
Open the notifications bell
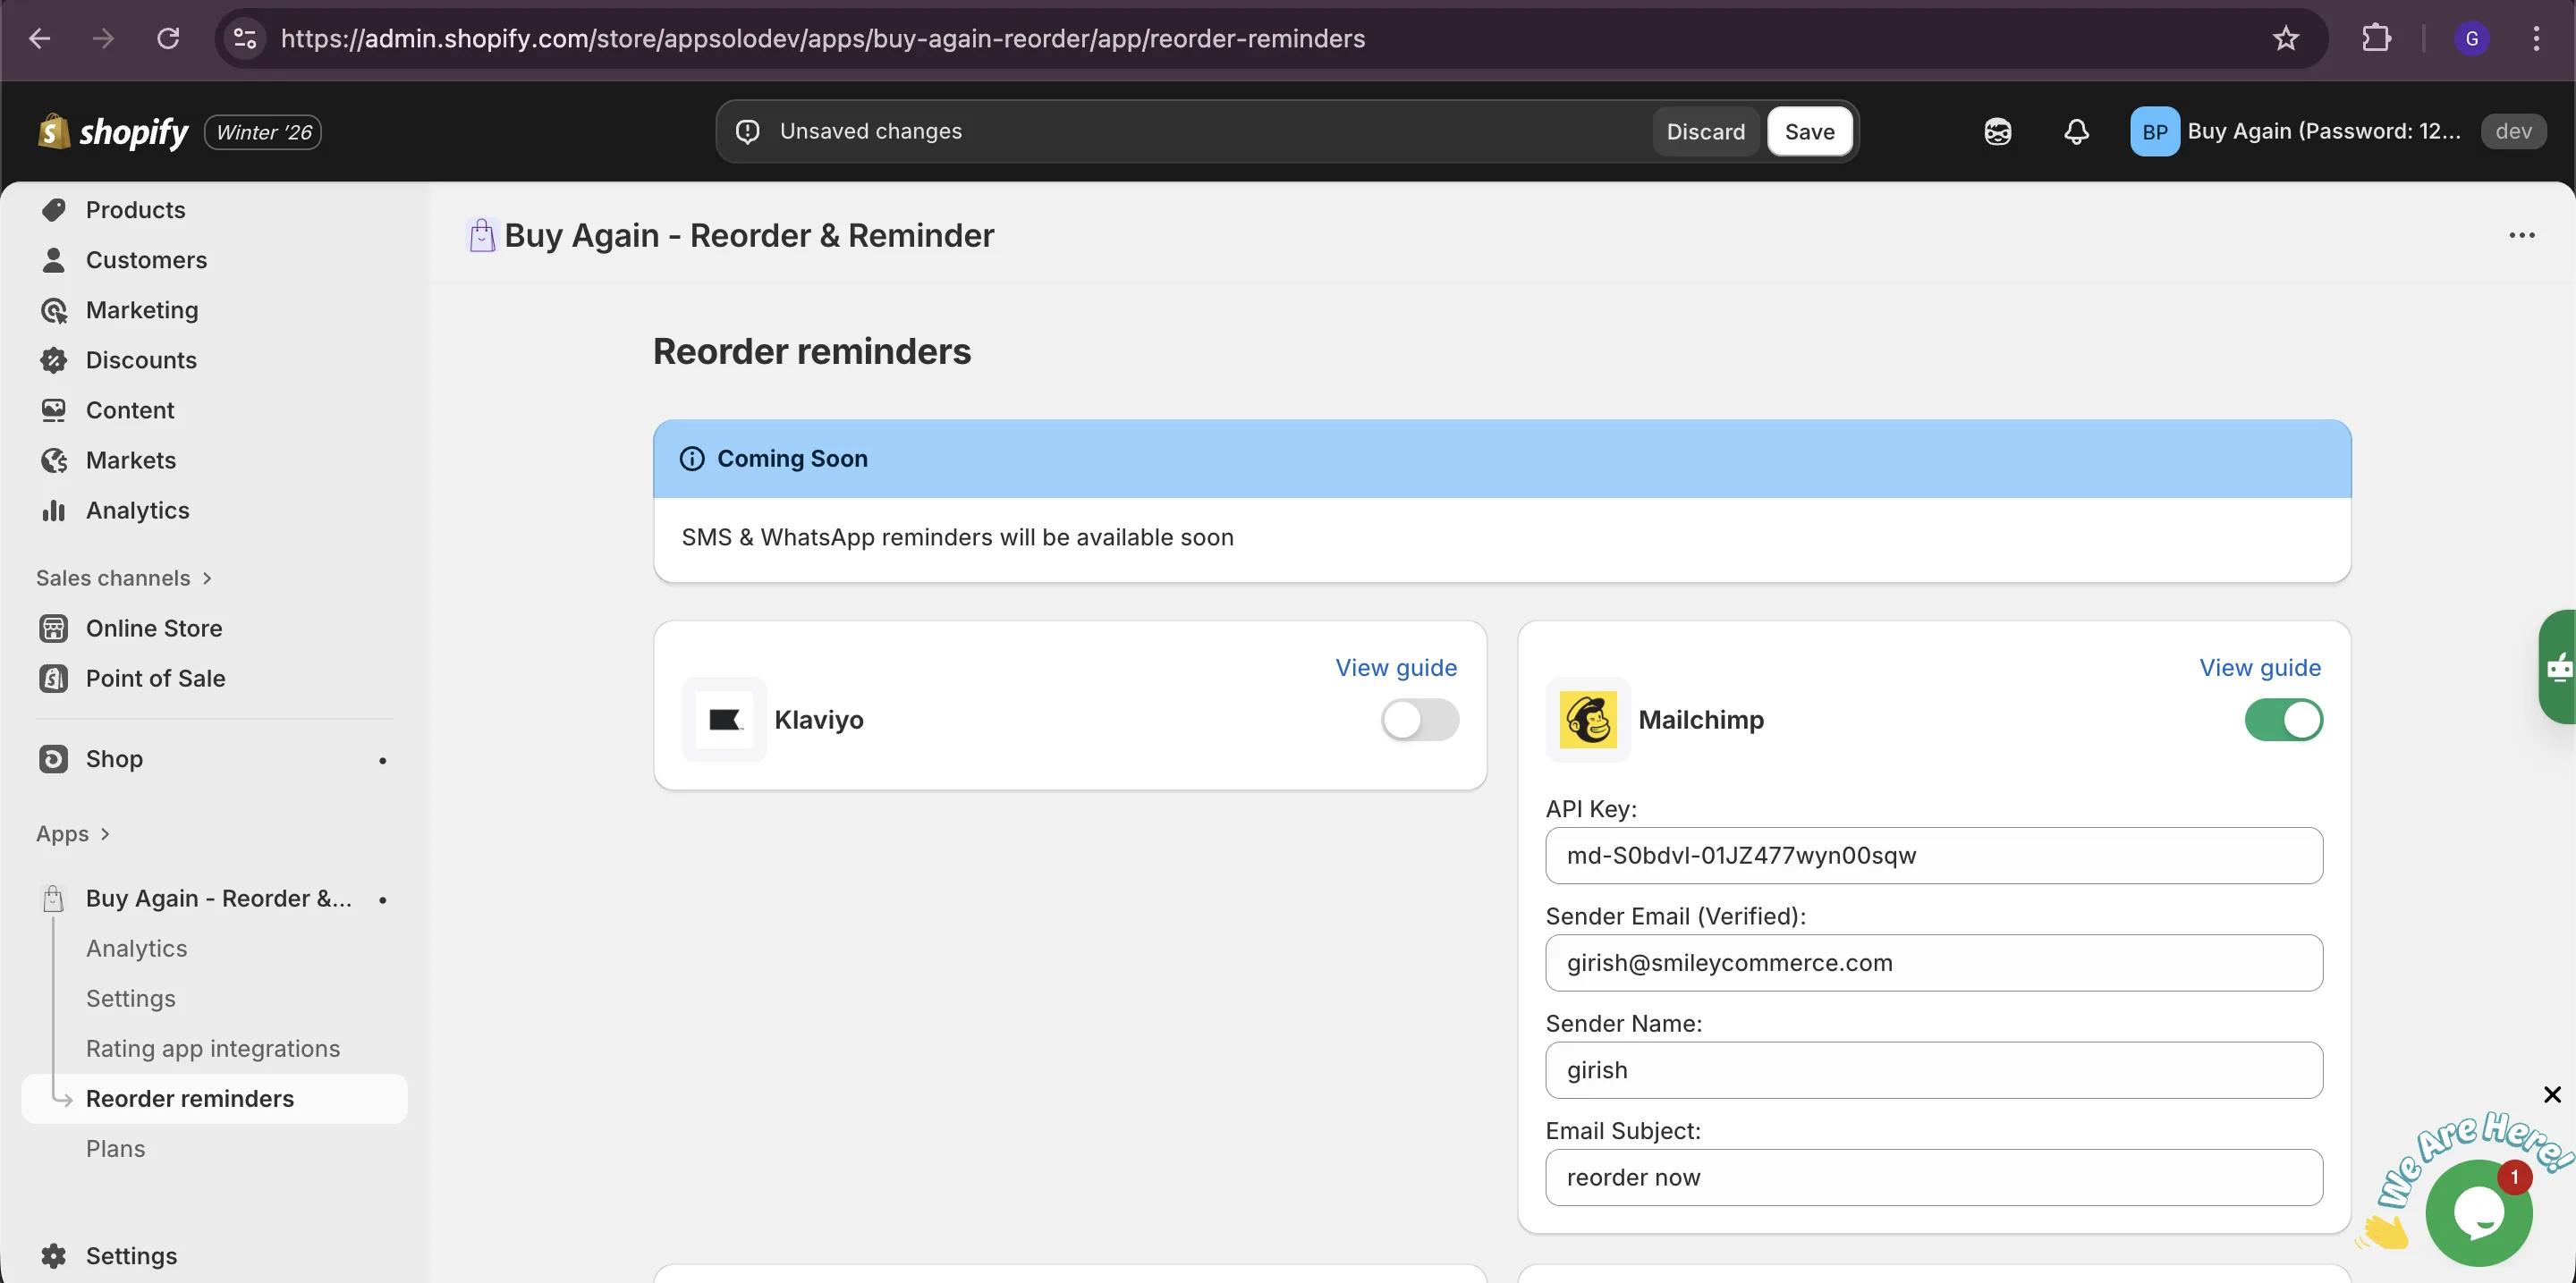(x=2077, y=132)
